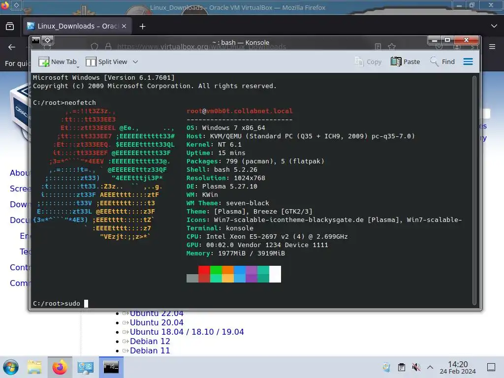Click the 'Uptime: 15 mins' line
Screen dimensions: 504x378
216,153
